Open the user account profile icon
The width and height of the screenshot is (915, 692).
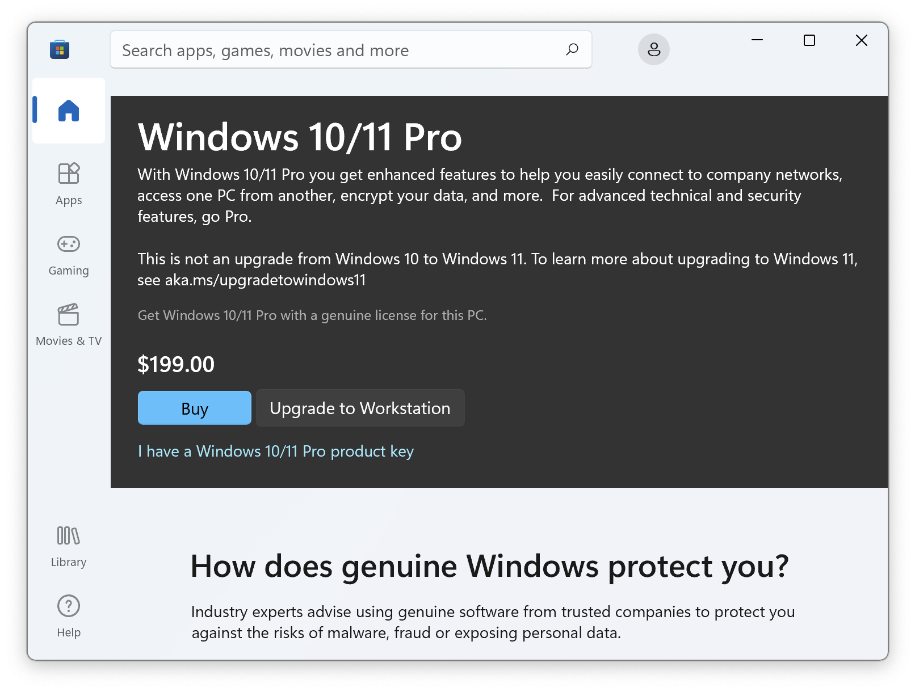coord(654,50)
